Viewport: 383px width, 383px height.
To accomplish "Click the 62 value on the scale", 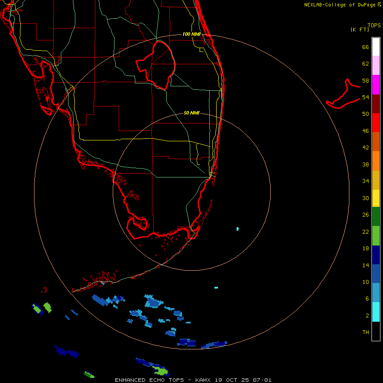I will (366, 64).
